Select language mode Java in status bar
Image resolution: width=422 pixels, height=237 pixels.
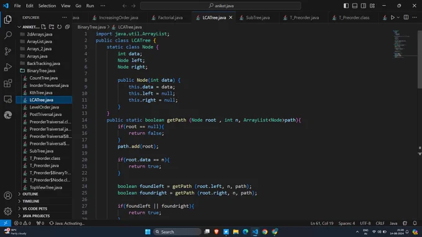[393, 223]
